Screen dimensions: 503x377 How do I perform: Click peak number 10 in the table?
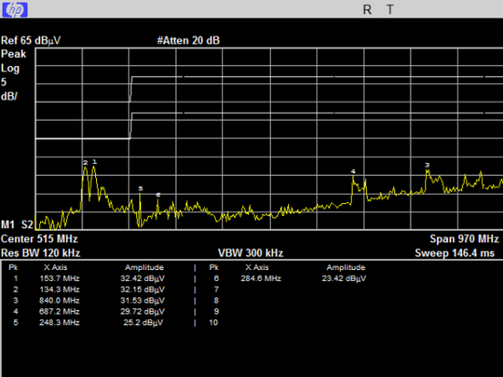(214, 322)
